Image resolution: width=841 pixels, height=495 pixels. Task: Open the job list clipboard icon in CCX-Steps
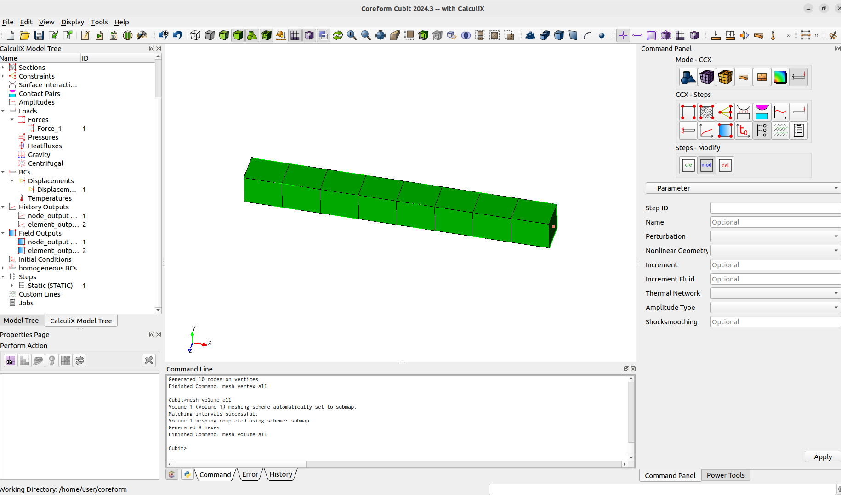point(798,130)
